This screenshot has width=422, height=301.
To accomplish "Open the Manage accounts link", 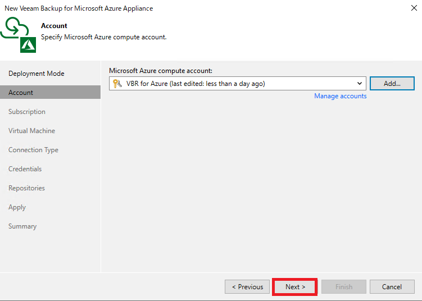I will pyautogui.click(x=340, y=96).
